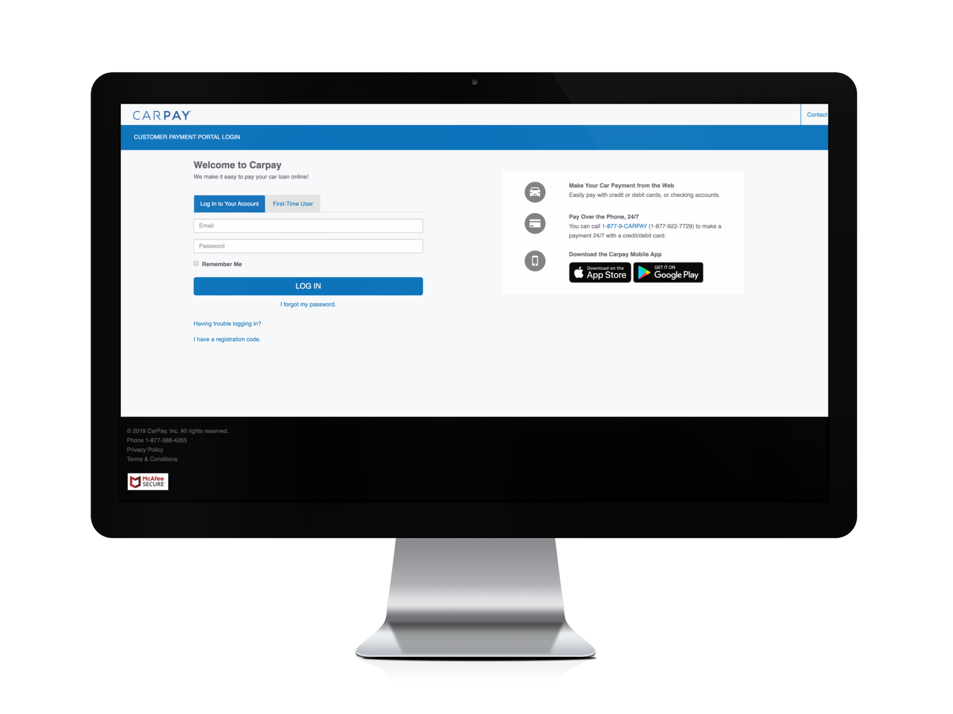Select the Log In to Your Account tab
Screen dimensions: 953x714
coord(230,204)
